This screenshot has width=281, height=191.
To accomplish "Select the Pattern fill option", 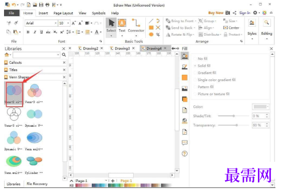I will 204,87.
